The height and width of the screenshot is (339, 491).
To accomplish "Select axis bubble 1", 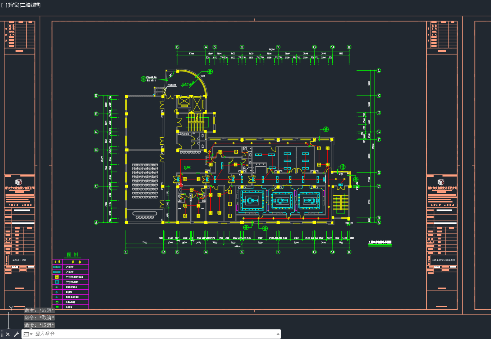I will click(126, 252).
